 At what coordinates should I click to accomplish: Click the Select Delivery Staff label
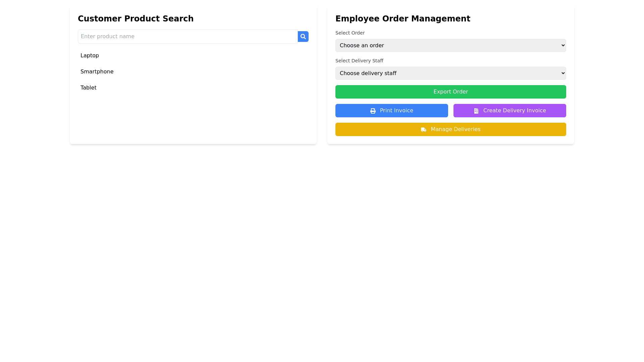[359, 61]
